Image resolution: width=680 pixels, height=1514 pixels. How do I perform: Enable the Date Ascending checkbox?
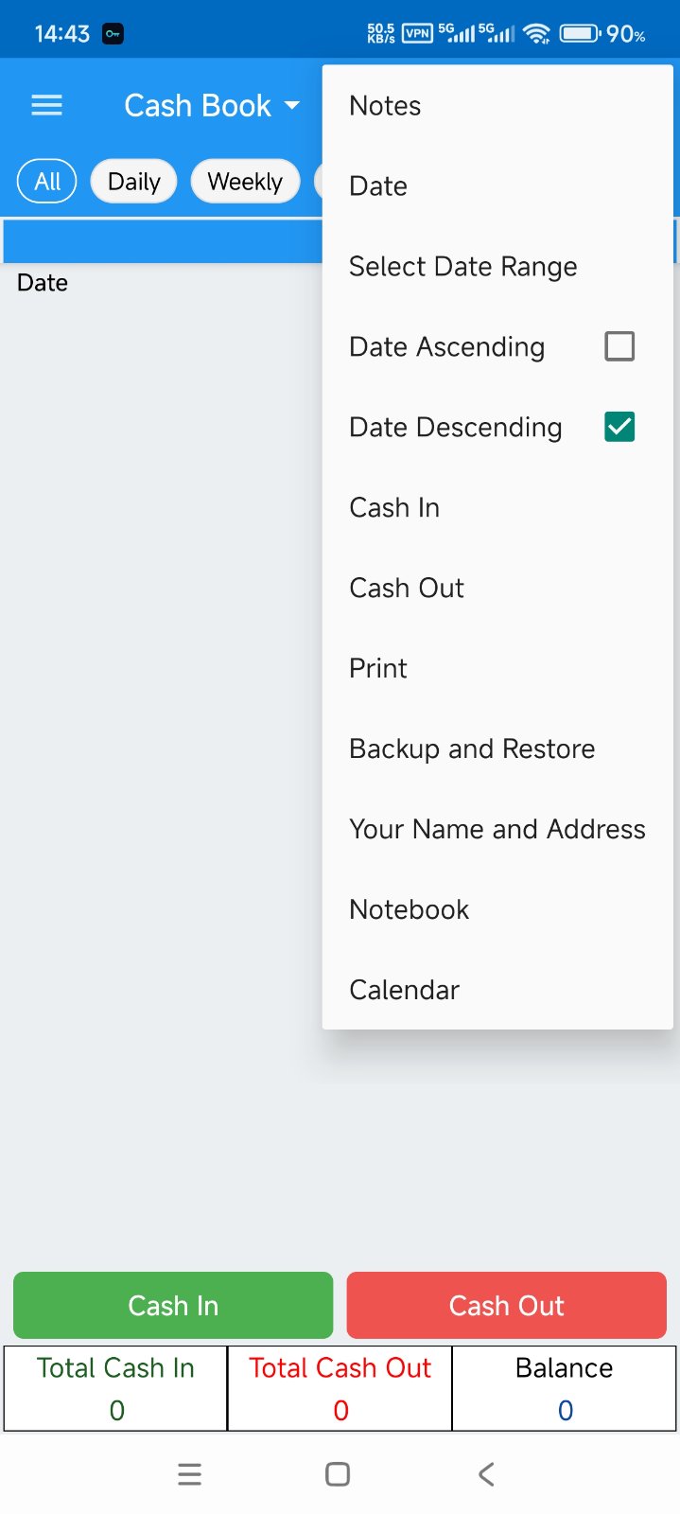619,346
